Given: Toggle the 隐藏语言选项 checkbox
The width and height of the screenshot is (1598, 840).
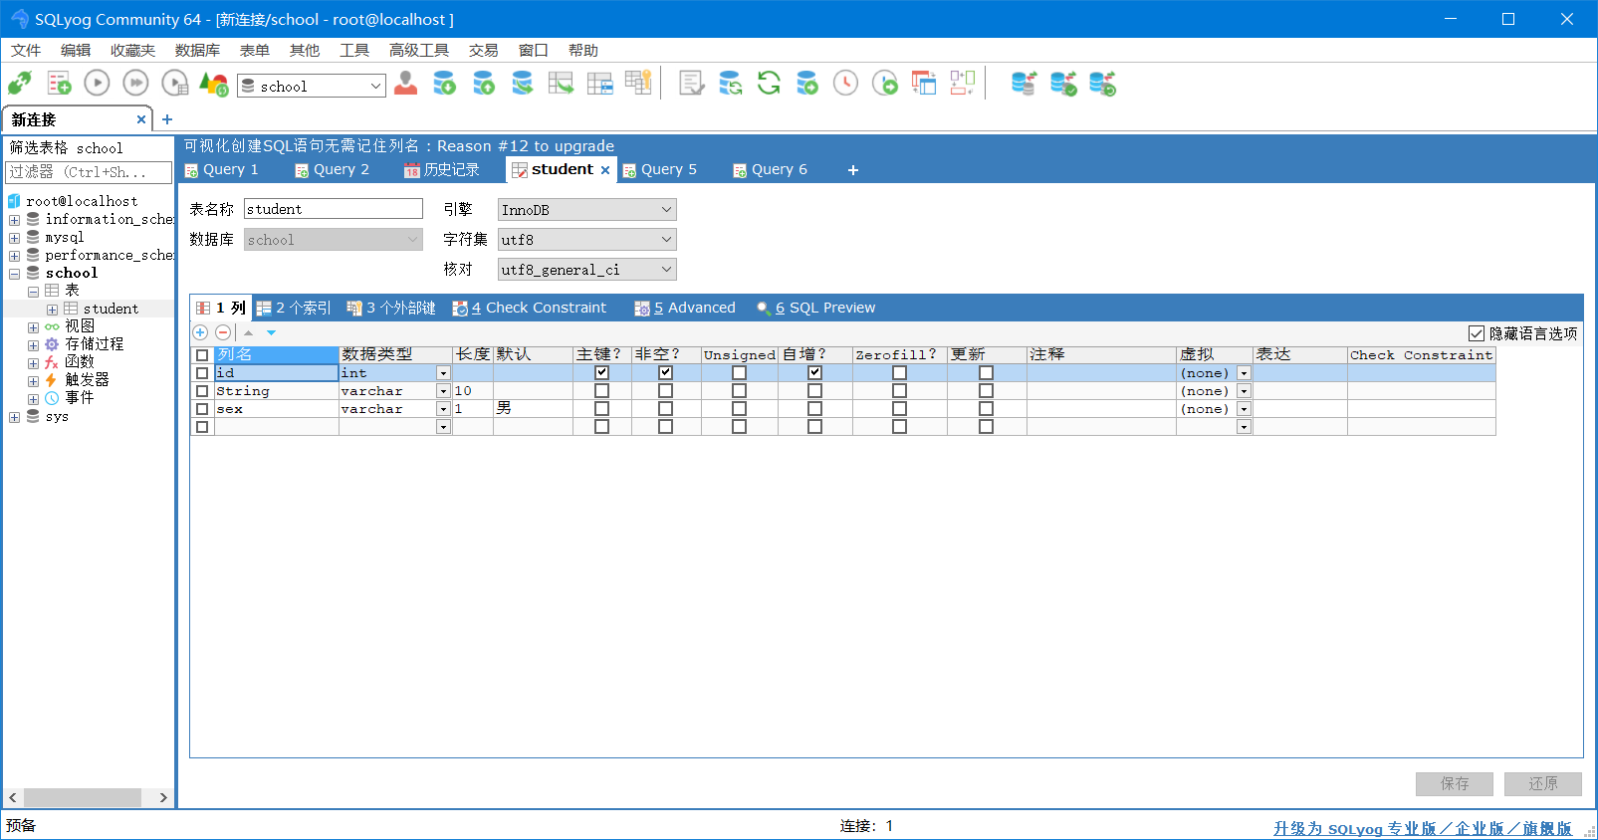Looking at the screenshot, I should point(1477,333).
